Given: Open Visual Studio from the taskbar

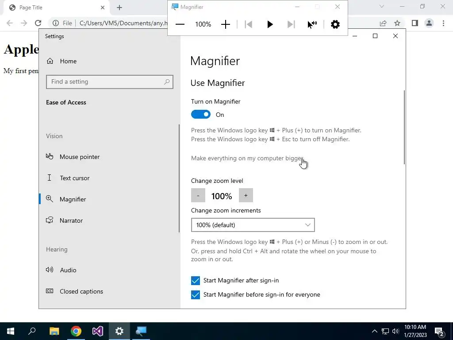Looking at the screenshot, I should click(98, 331).
